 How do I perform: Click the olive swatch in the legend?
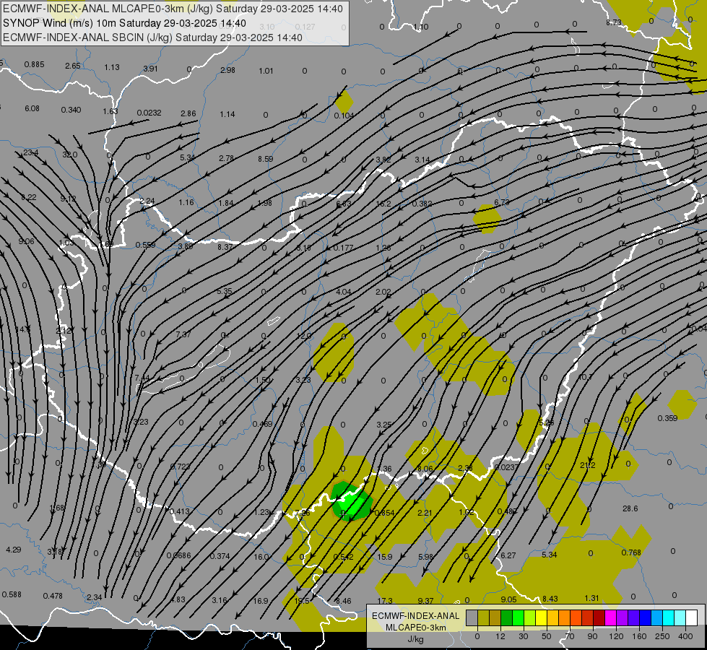(483, 618)
